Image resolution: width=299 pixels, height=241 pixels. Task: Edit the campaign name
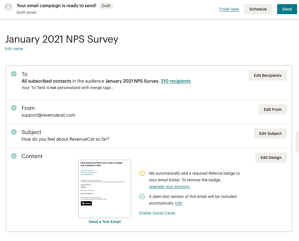[14, 49]
